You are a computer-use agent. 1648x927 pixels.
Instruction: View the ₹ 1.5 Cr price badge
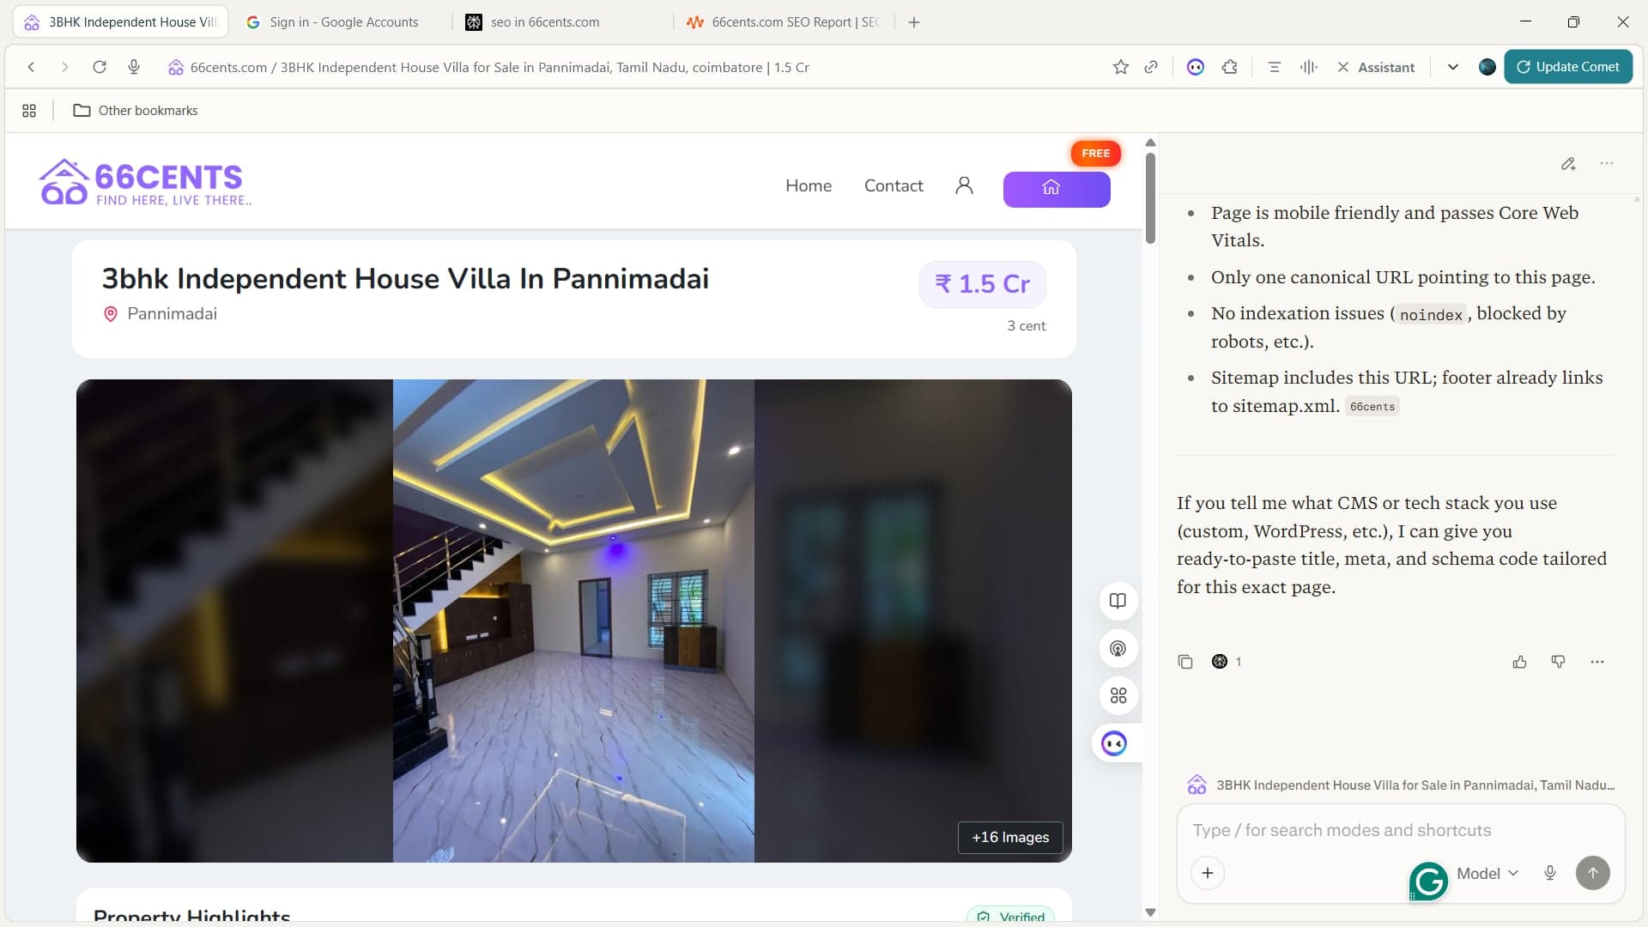[982, 284]
